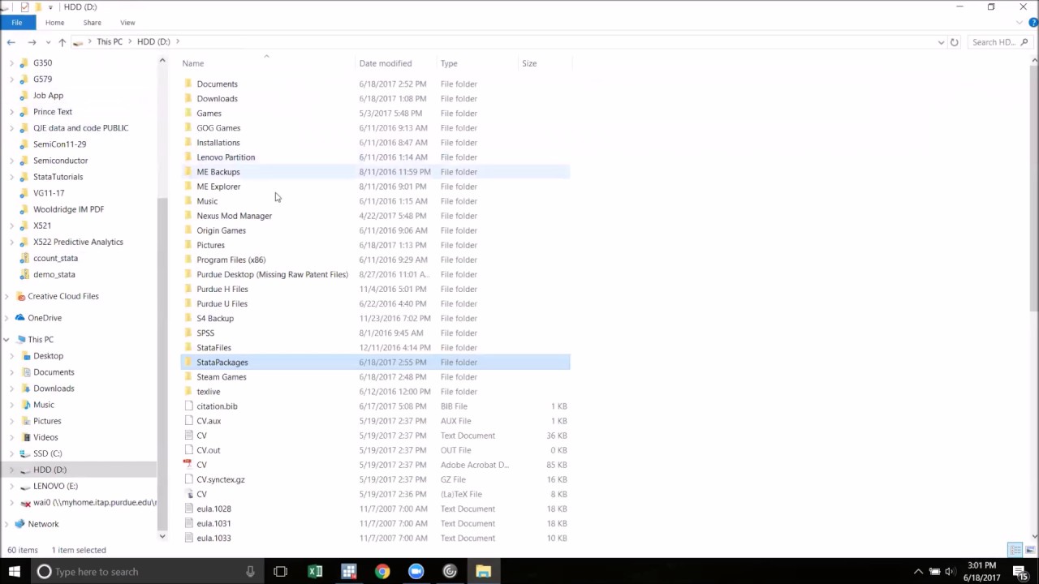Open the View ribbon tab
This screenshot has height=584, width=1039.
[127, 23]
